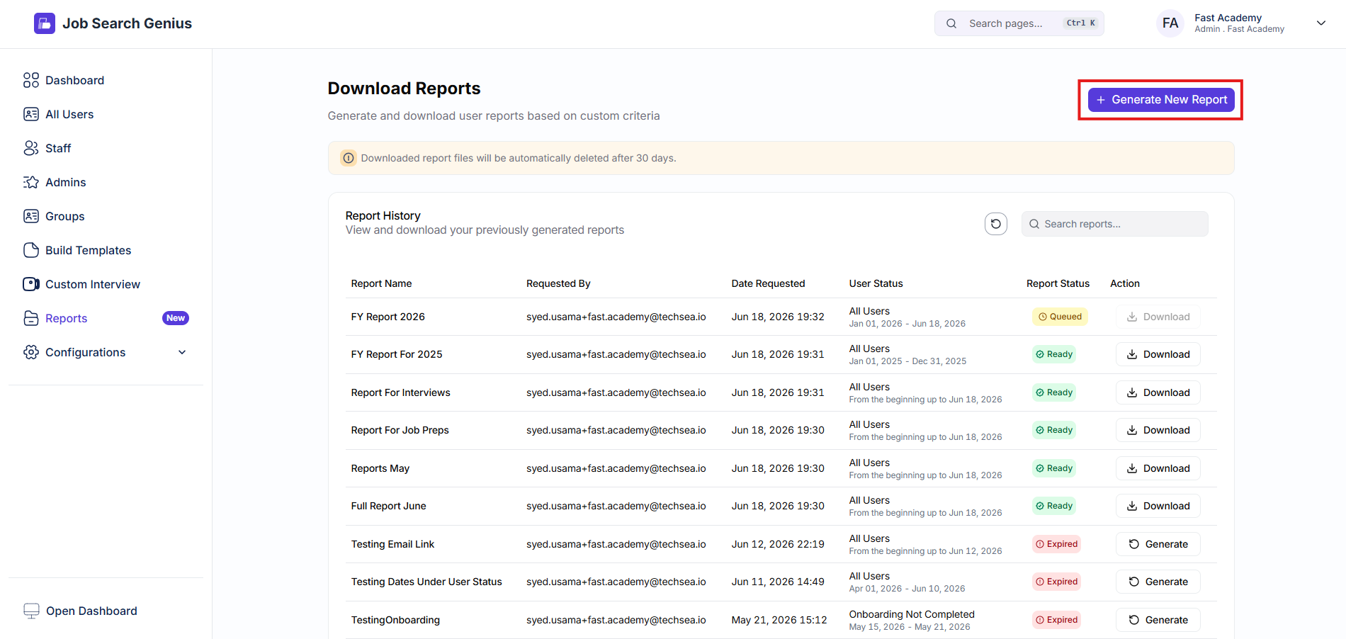Click the Staff people icon in sidebar
The image size is (1346, 639).
point(31,148)
